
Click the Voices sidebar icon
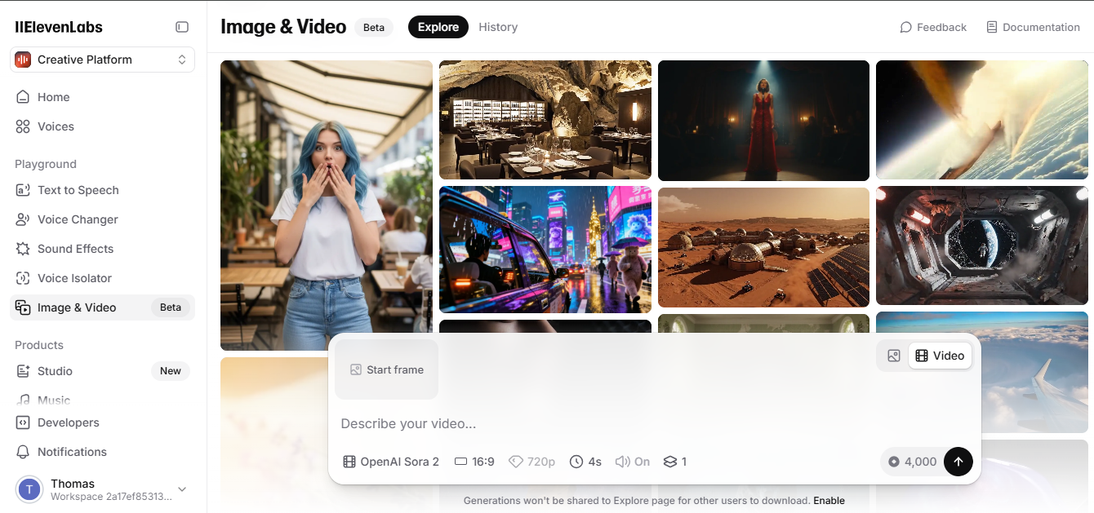[x=23, y=126]
